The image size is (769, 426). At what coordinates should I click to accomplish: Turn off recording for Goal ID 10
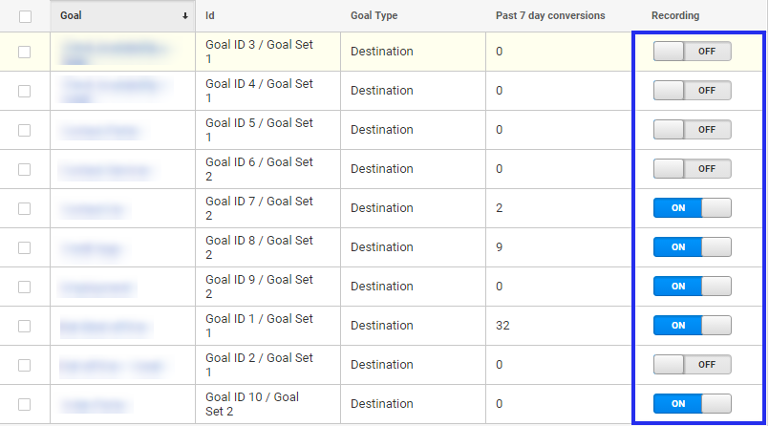[x=692, y=404]
